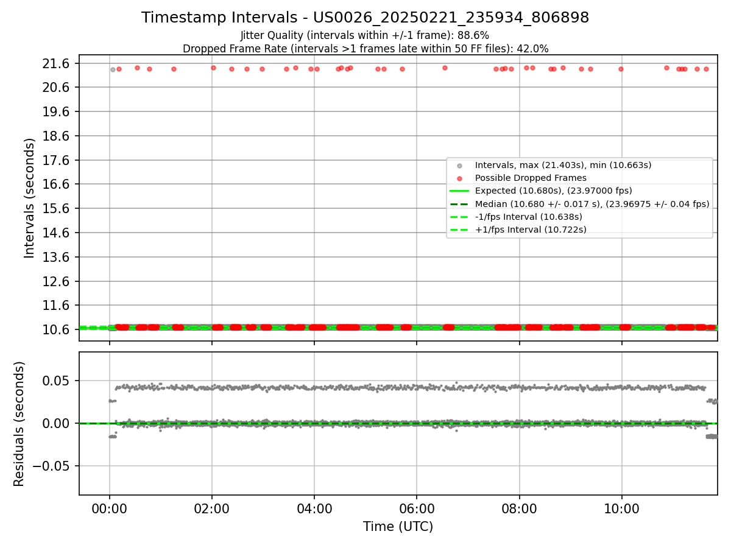Click legend entry 'Possible Dropped Frames'

pyautogui.click(x=531, y=178)
